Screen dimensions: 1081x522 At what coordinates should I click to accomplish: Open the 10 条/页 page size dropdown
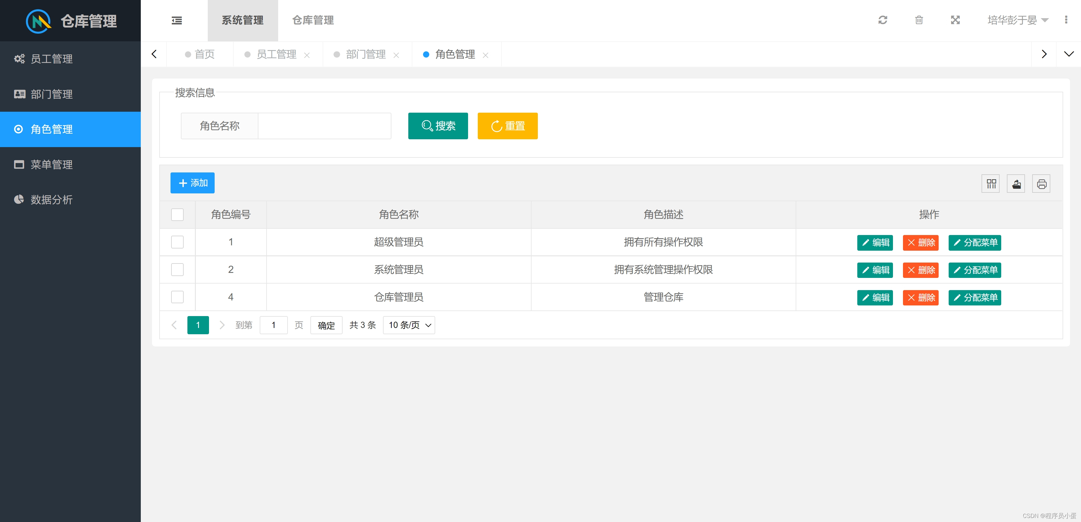tap(408, 325)
